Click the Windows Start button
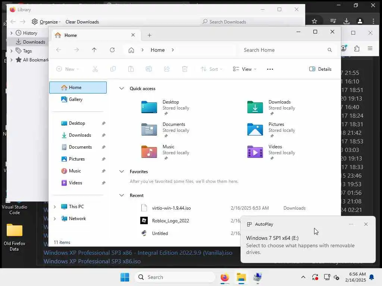 pyautogui.click(x=125, y=277)
